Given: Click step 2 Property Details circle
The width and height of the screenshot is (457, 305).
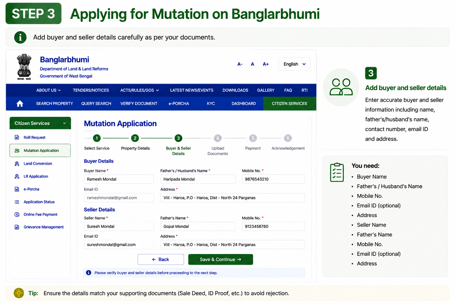Looking at the screenshot, I should (x=135, y=138).
